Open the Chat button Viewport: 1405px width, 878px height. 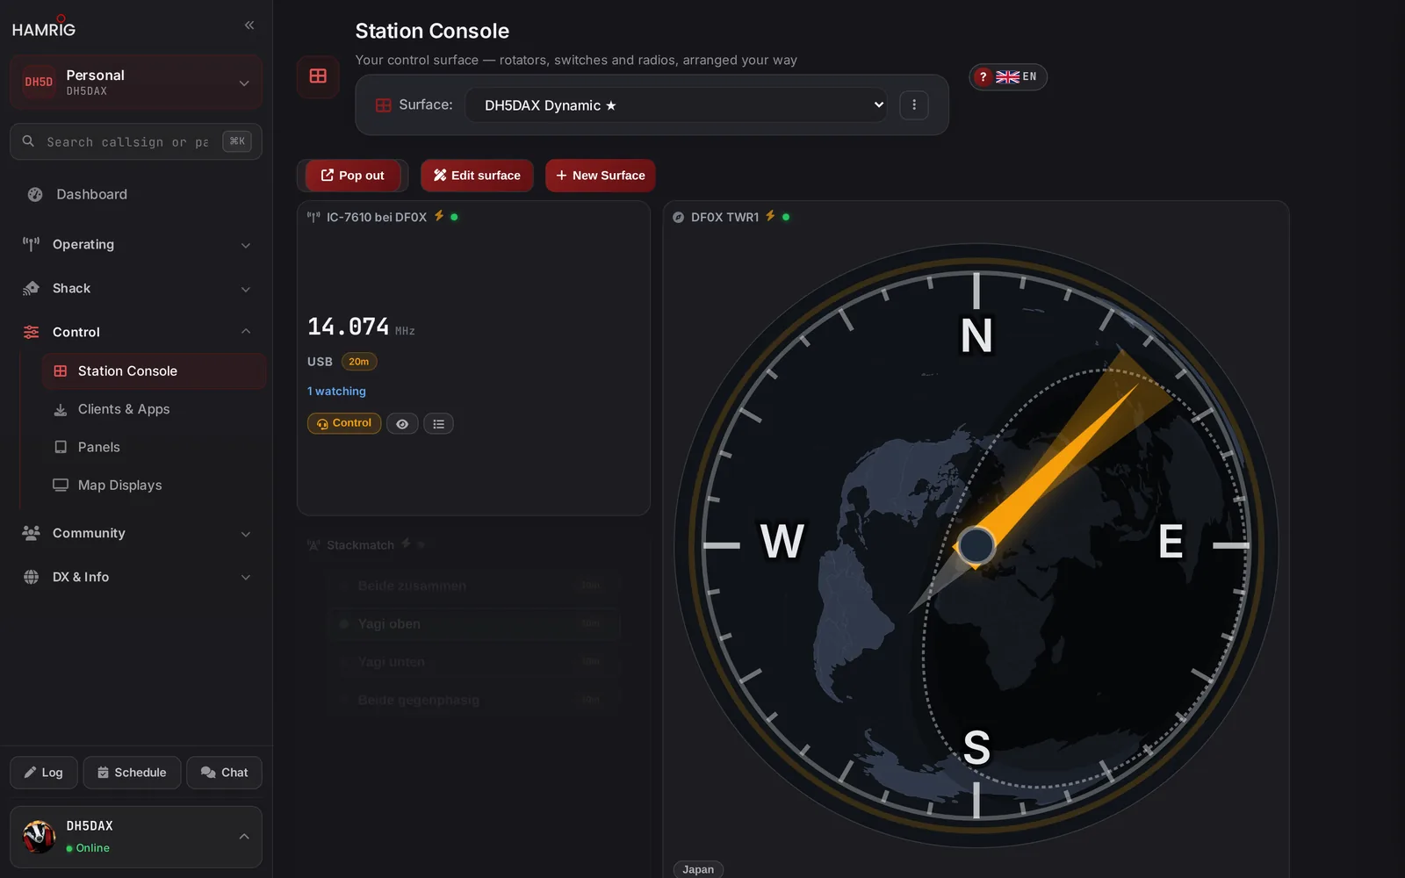click(x=224, y=773)
